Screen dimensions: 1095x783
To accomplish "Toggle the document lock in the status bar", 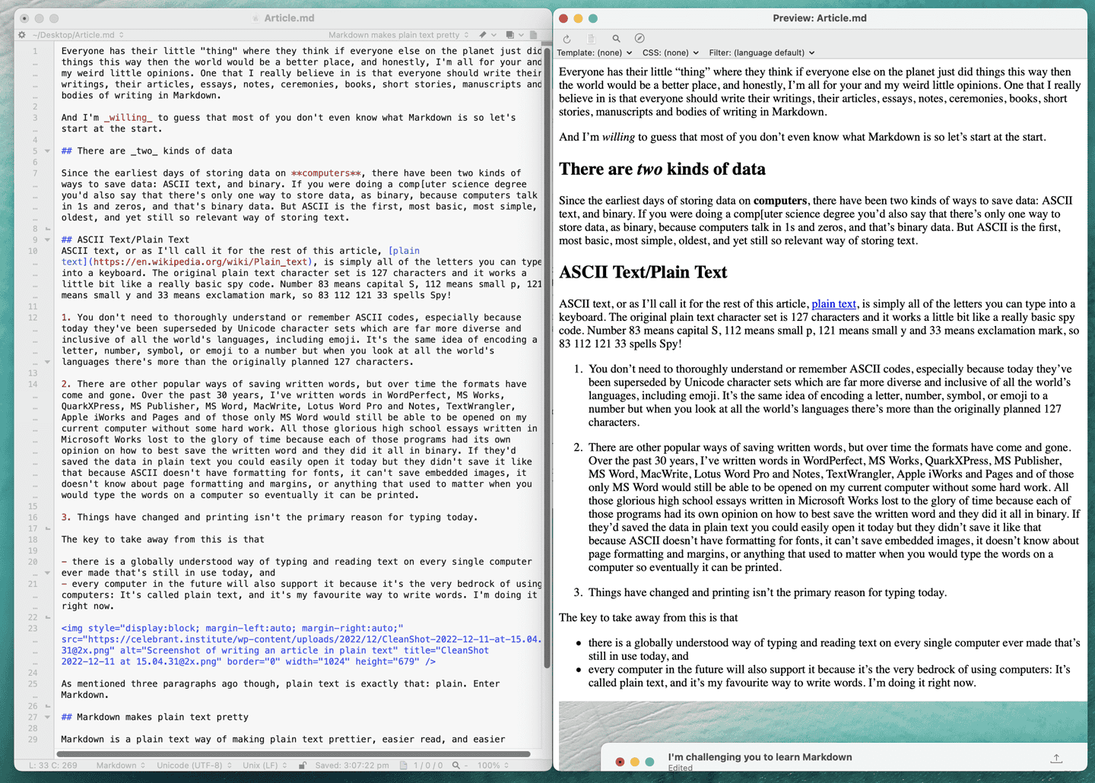I will 303,766.
